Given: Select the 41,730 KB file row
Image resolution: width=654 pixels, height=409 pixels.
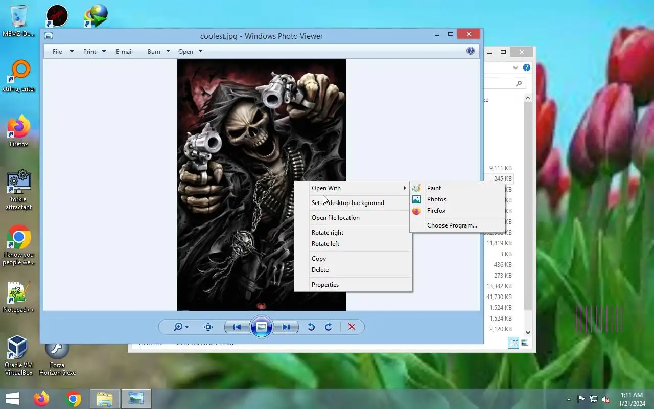Looking at the screenshot, I should [499, 297].
